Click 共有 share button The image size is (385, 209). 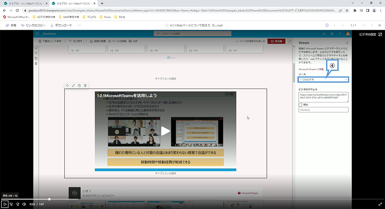(x=11, y=25)
